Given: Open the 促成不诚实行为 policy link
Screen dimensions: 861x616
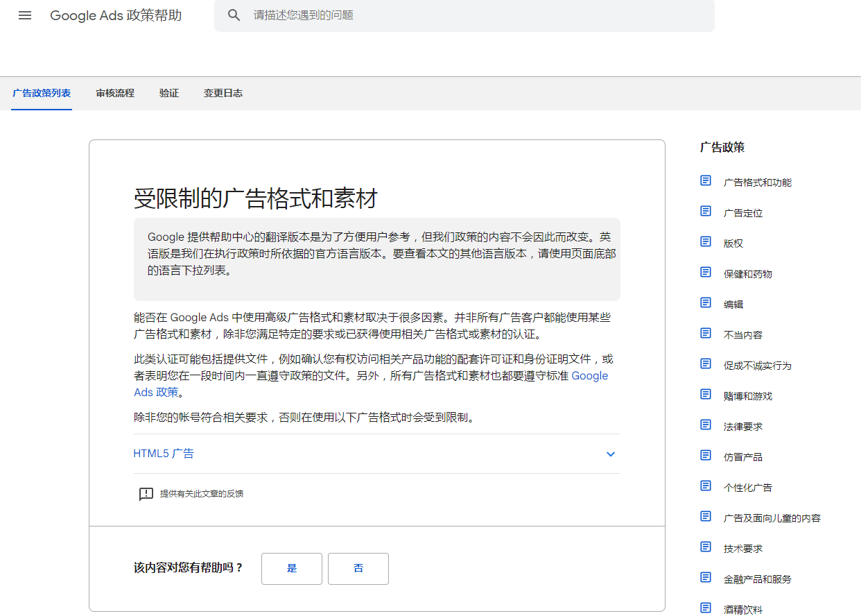Looking at the screenshot, I should pyautogui.click(x=758, y=366).
